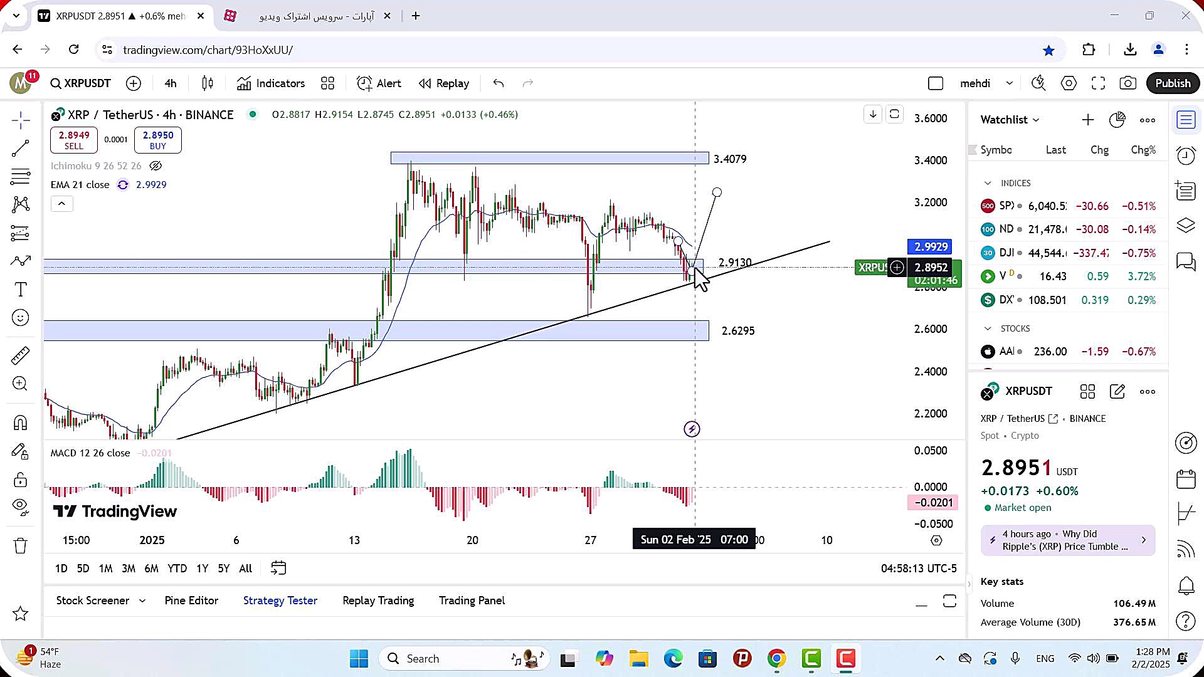Click the Windows taskbar Search box

(463, 658)
